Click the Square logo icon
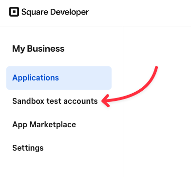Image resolution: width=191 pixels, height=177 pixels. pyautogui.click(x=14, y=12)
